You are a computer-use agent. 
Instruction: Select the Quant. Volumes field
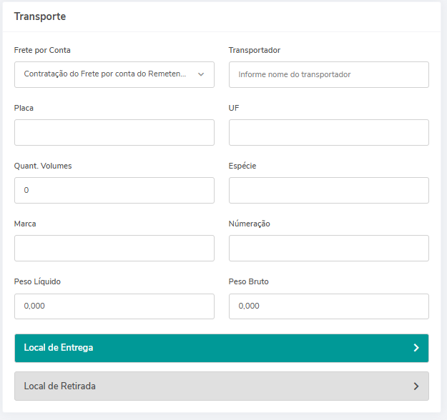(114, 190)
